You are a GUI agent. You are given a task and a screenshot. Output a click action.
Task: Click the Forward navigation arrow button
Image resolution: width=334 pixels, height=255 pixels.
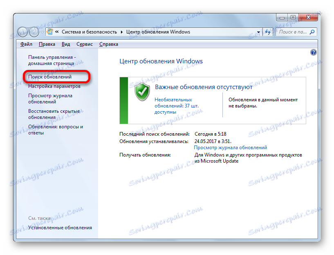[x=34, y=32]
